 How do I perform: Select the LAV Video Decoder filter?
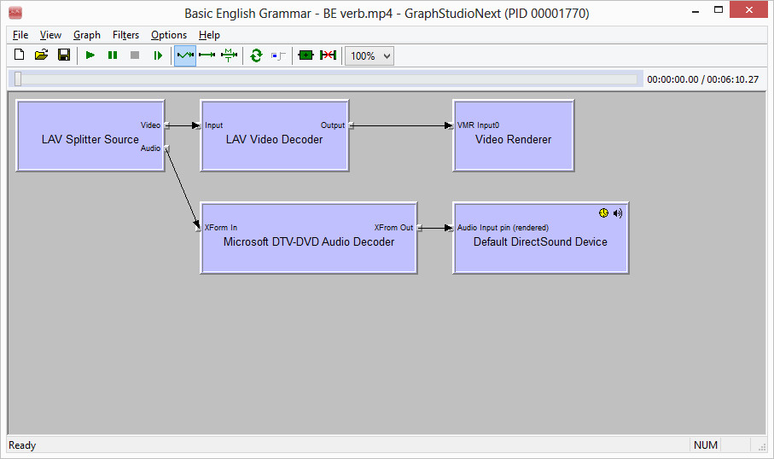[275, 136]
